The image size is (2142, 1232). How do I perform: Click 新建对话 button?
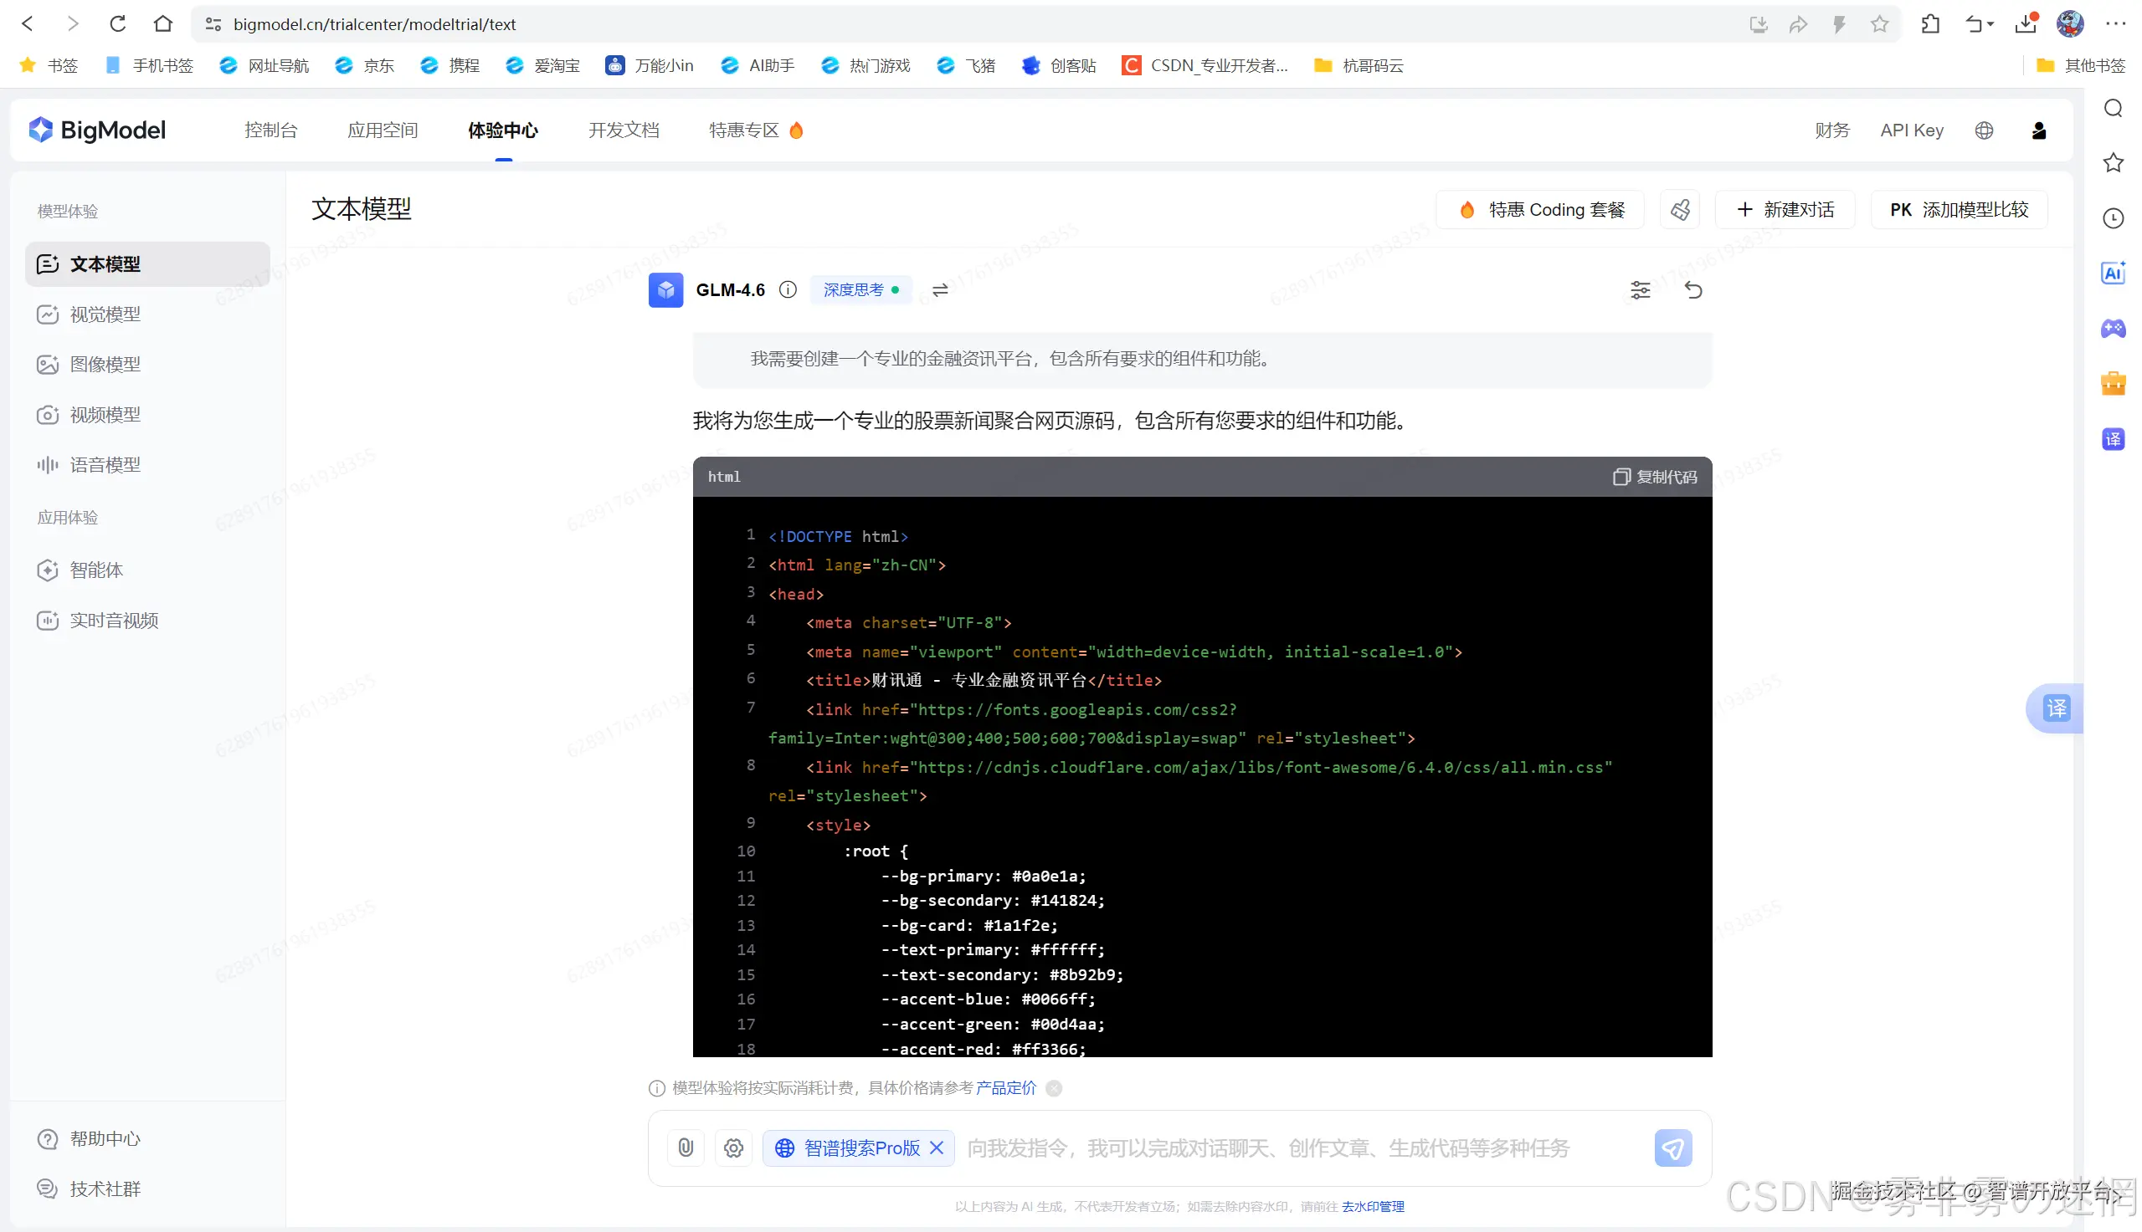pos(1785,210)
